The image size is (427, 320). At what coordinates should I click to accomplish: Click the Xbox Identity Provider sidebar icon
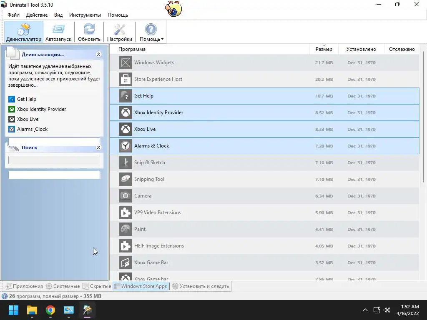tap(12, 109)
